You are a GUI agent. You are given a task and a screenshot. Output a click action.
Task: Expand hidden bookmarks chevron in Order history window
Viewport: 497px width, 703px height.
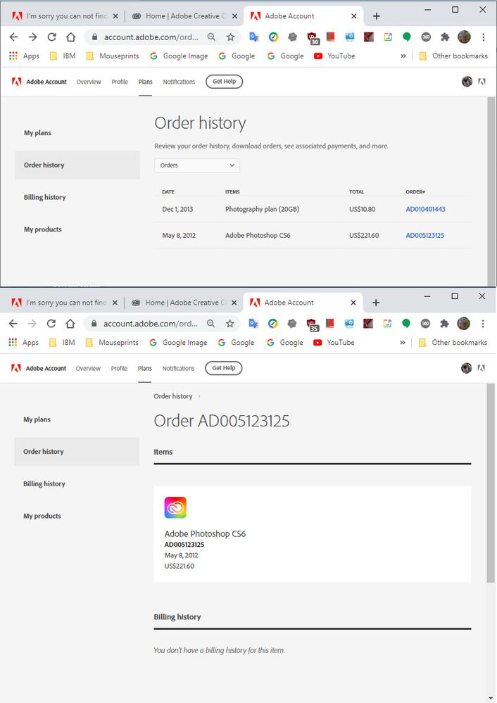coord(403,56)
